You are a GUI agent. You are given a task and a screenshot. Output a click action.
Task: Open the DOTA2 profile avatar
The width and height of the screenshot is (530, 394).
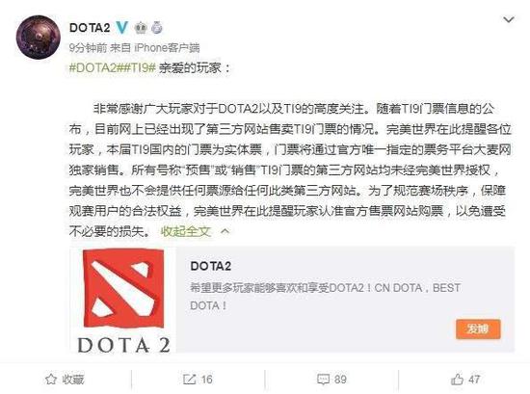coord(38,38)
